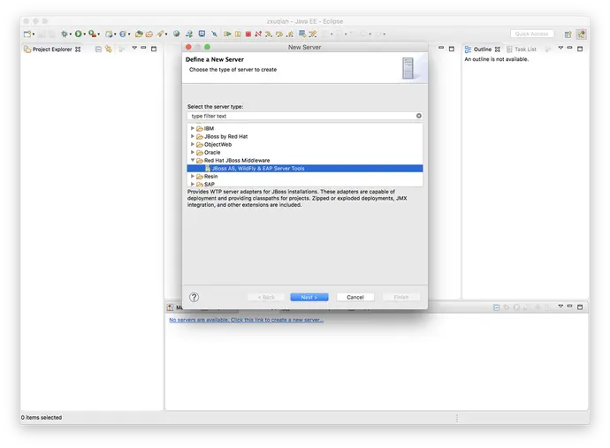
Task: Clear the server type filter text
Action: point(418,116)
